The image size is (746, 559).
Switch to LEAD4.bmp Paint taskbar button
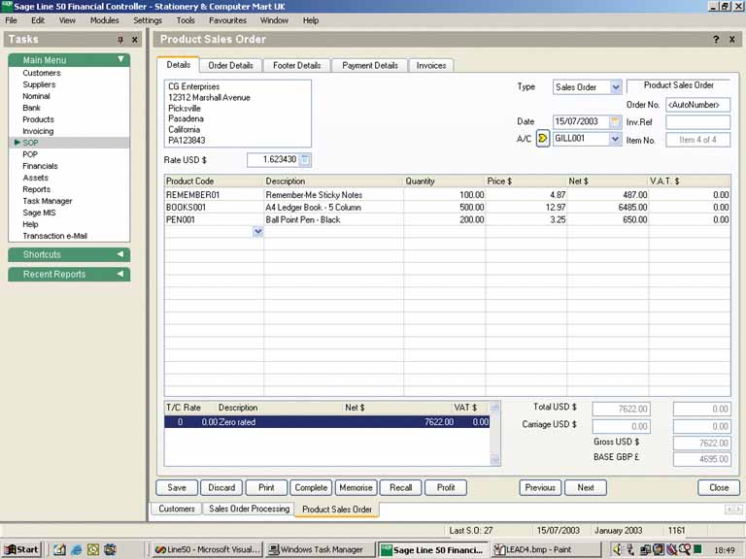[546, 549]
